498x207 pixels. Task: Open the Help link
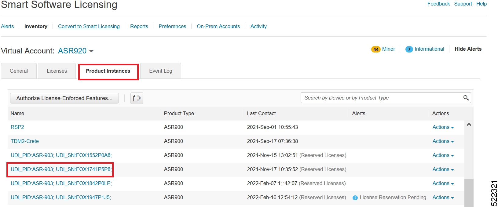(482, 4)
